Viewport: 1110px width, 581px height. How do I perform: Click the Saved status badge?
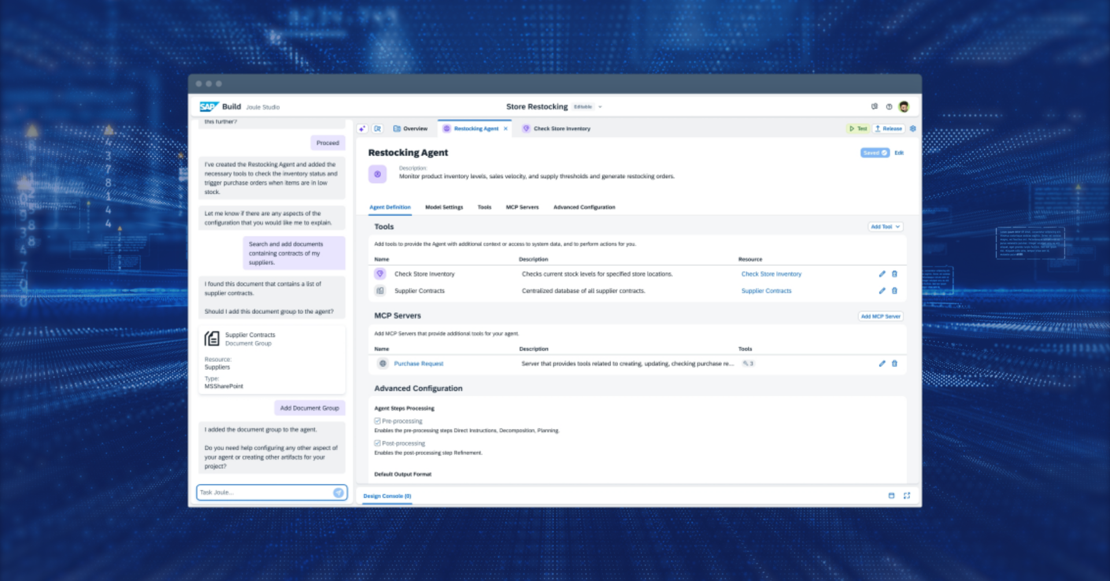pyautogui.click(x=875, y=153)
